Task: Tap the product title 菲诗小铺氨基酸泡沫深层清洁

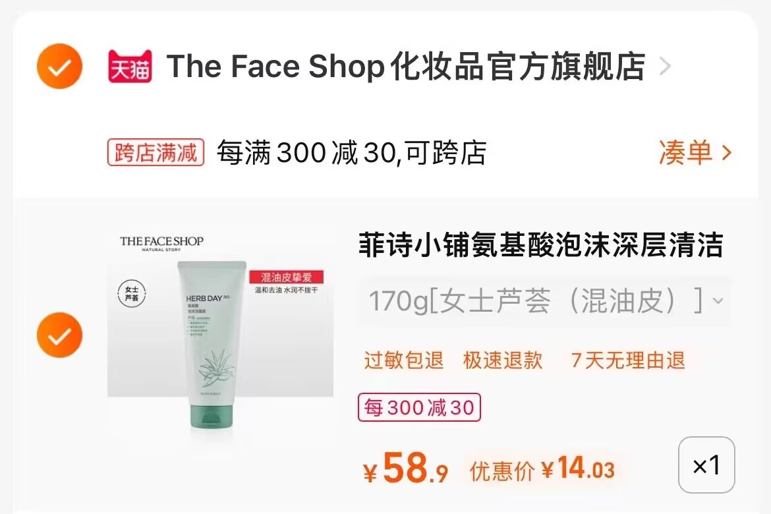Action: [x=541, y=244]
